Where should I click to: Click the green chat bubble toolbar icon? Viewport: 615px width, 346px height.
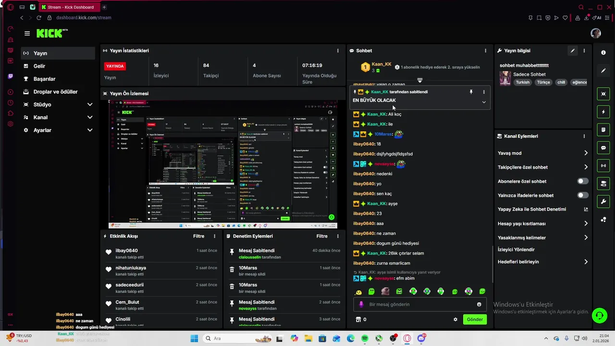pyautogui.click(x=603, y=148)
